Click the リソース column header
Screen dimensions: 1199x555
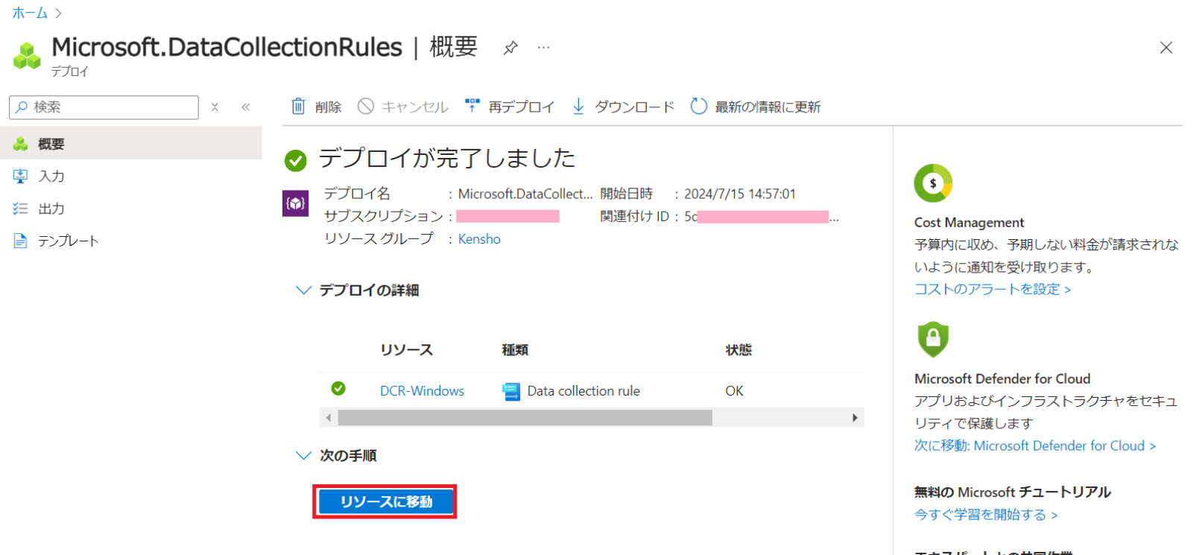406,350
